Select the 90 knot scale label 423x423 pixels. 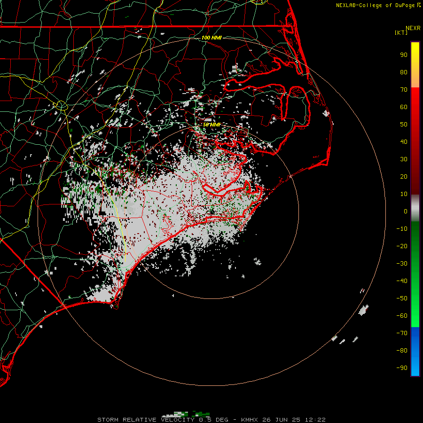coord(404,55)
